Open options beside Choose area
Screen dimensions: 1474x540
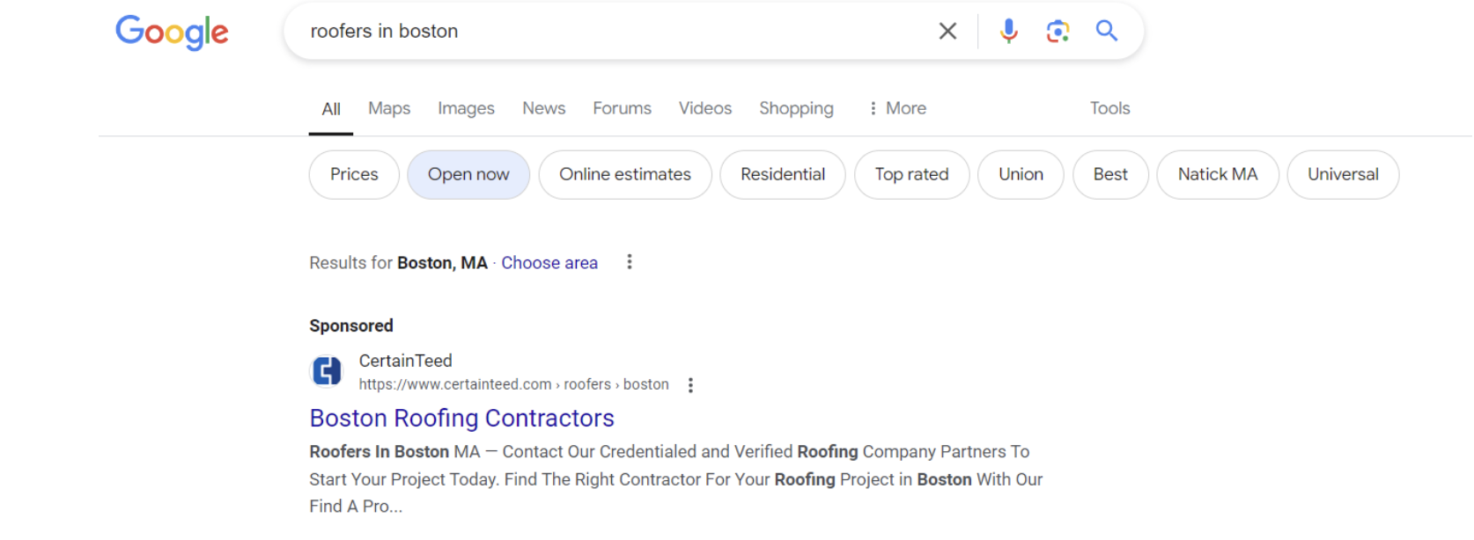point(629,262)
